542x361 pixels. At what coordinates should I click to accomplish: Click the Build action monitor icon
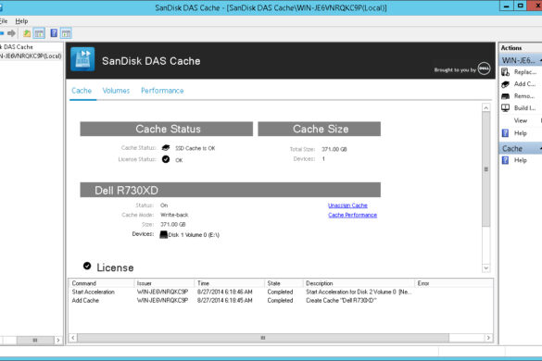(x=505, y=108)
